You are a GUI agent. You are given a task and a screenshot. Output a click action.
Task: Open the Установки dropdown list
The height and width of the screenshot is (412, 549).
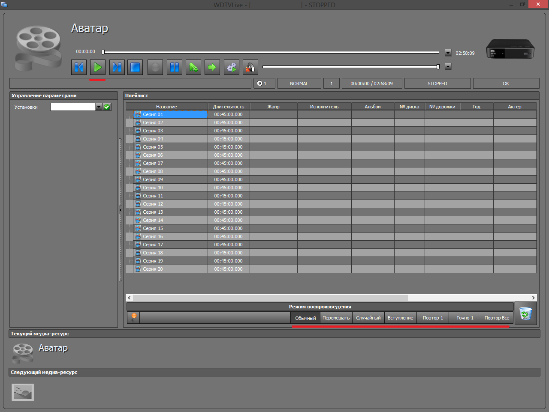pyautogui.click(x=99, y=107)
